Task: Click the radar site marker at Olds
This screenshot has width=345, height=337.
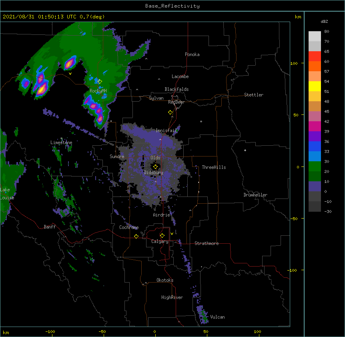Action: pyautogui.click(x=155, y=167)
